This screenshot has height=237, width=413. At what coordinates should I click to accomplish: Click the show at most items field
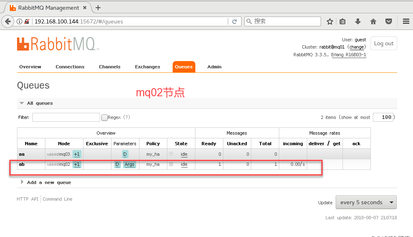[383, 117]
